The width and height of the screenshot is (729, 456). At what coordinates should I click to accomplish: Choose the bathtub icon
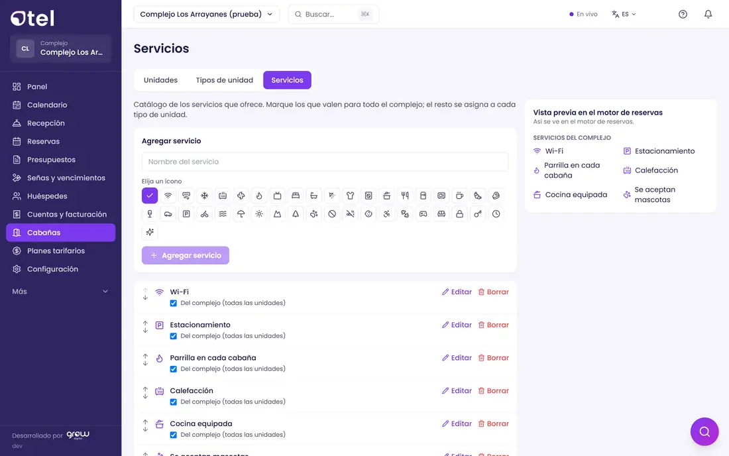point(314,196)
